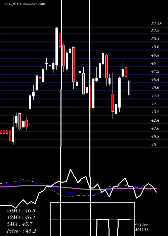
Task: Click the 'Price : 45.2' reading
Action: coord(21,231)
